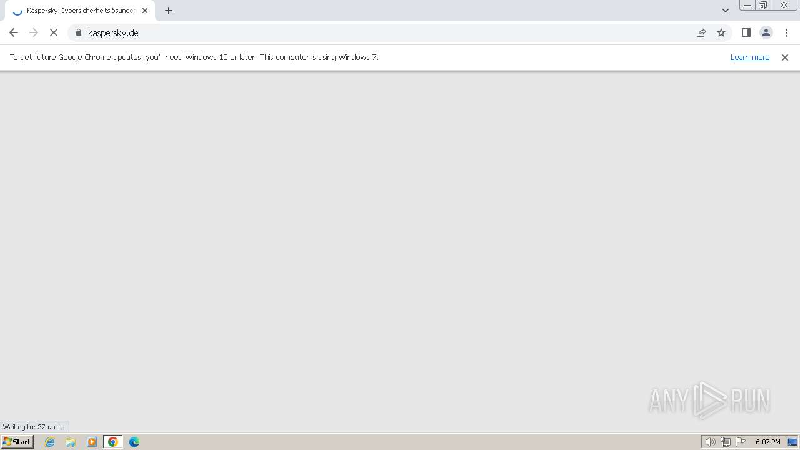Open the volume speaker tray icon
This screenshot has width=800, height=450.
[711, 442]
